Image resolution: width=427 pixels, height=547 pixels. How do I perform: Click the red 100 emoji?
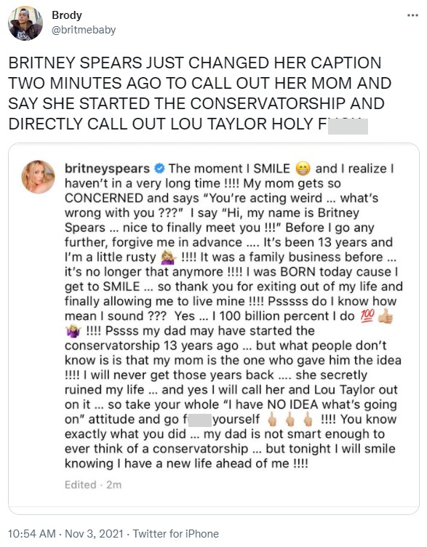click(x=367, y=316)
